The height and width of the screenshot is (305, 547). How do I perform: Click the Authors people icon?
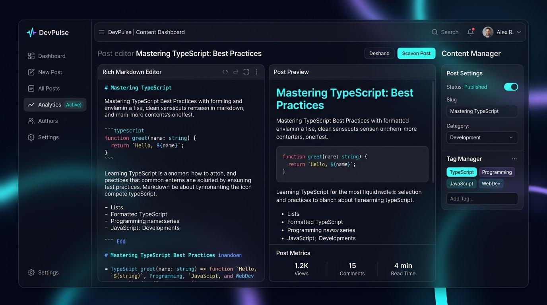tap(31, 121)
